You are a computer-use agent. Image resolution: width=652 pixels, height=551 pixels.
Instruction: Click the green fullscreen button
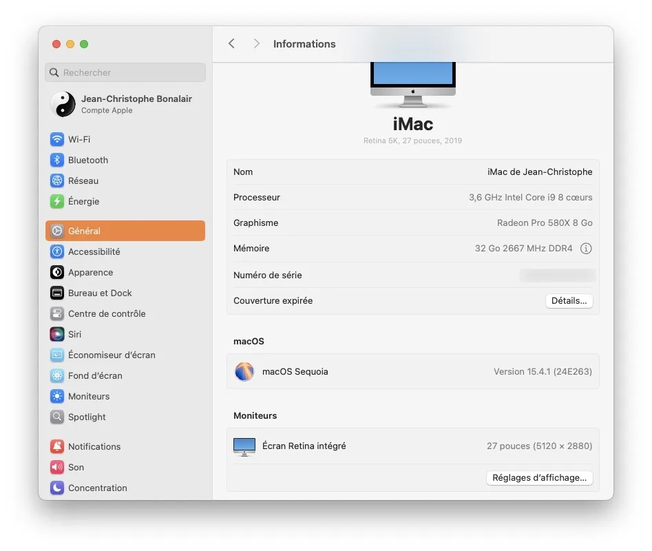[84, 44]
